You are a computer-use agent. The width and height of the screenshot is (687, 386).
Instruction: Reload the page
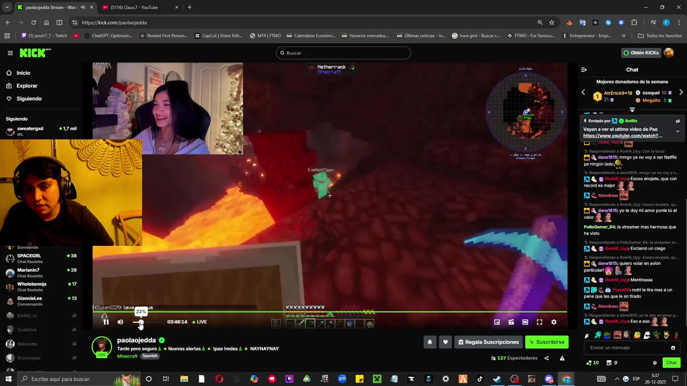click(33, 23)
